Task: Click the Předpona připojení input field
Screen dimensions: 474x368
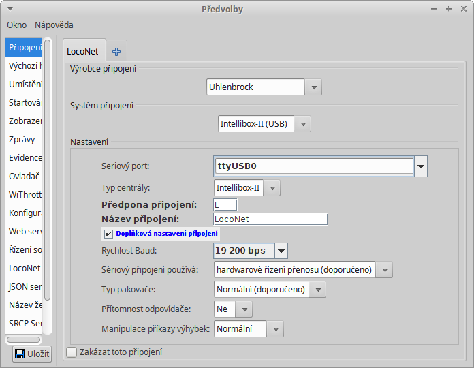Action: (x=225, y=204)
